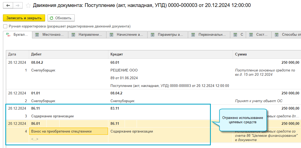
Task: Click the Дебет column header
Action: pyautogui.click(x=36, y=54)
